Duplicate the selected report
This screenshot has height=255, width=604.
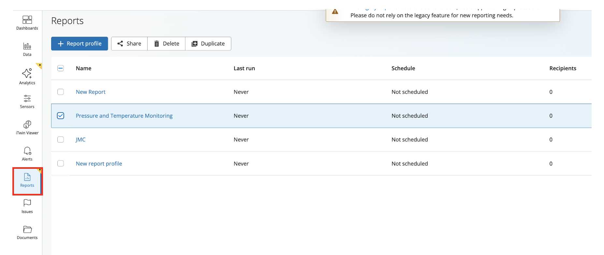coord(208,44)
